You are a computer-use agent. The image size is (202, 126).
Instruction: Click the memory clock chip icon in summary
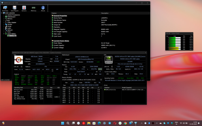pos(100,69)
